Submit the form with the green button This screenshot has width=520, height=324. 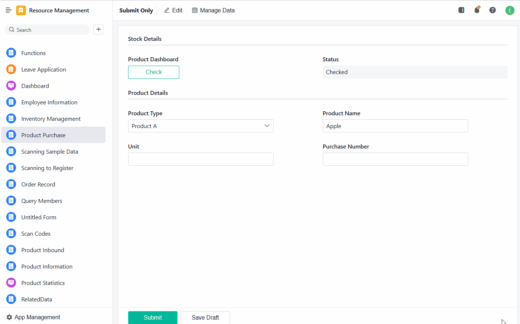(153, 317)
